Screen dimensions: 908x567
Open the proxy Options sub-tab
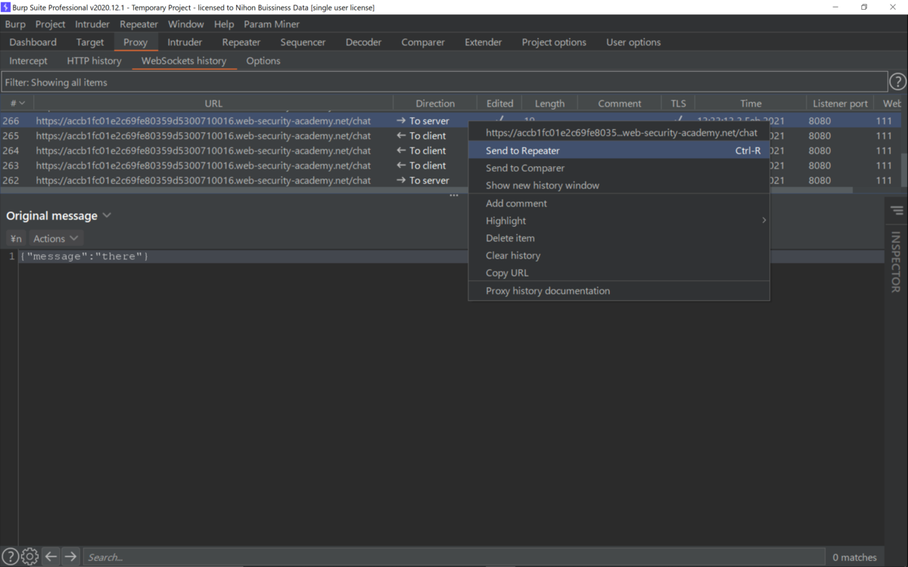263,60
